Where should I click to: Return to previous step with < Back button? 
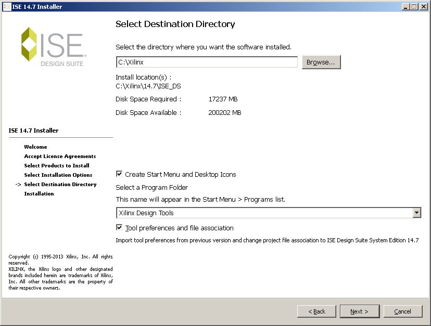[x=316, y=311]
